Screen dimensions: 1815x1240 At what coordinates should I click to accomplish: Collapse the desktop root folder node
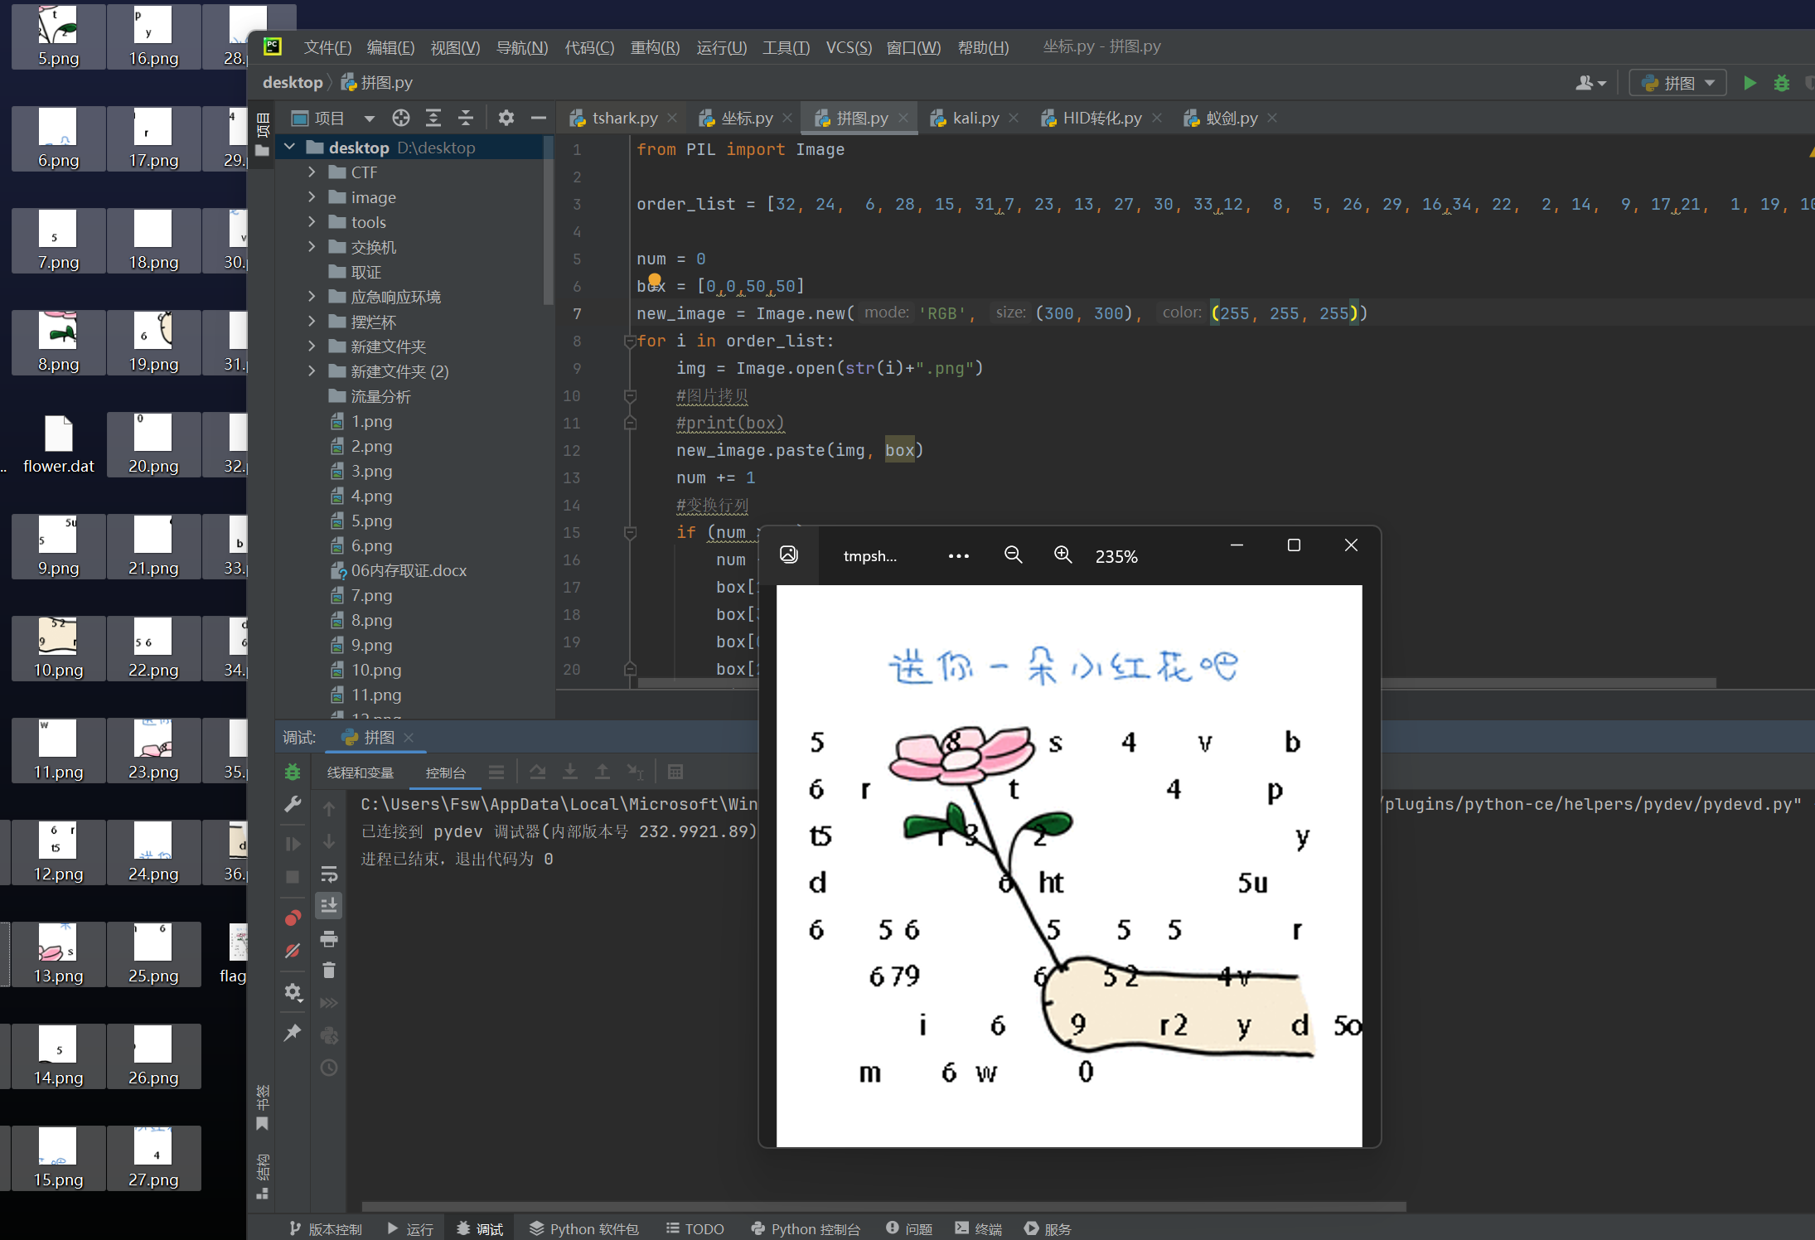[x=290, y=148]
